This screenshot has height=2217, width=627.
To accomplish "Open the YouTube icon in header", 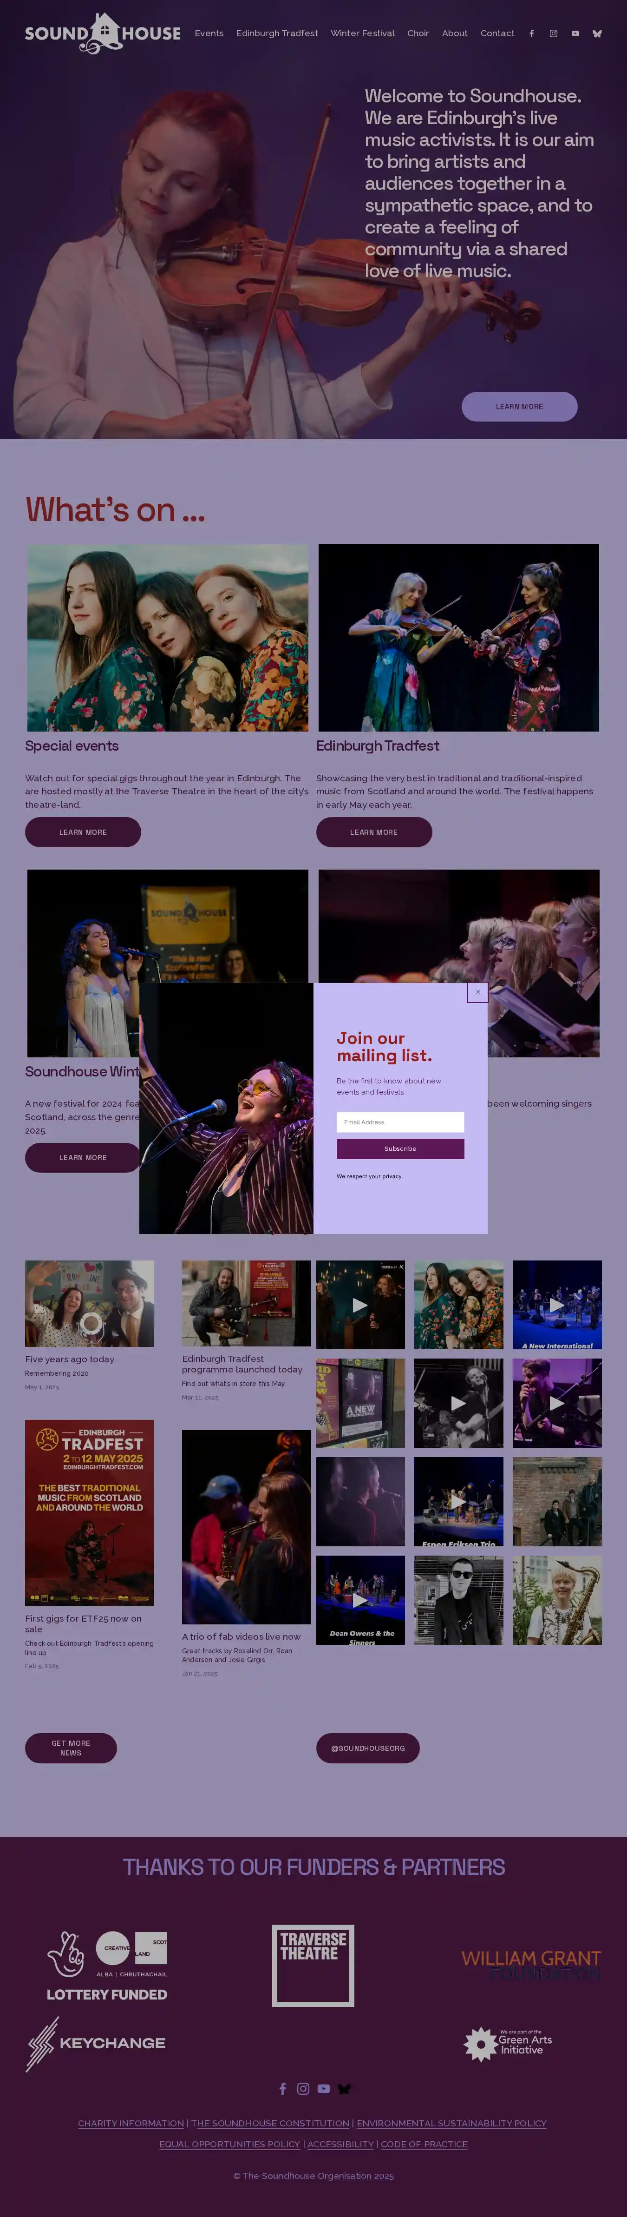I will (x=575, y=33).
